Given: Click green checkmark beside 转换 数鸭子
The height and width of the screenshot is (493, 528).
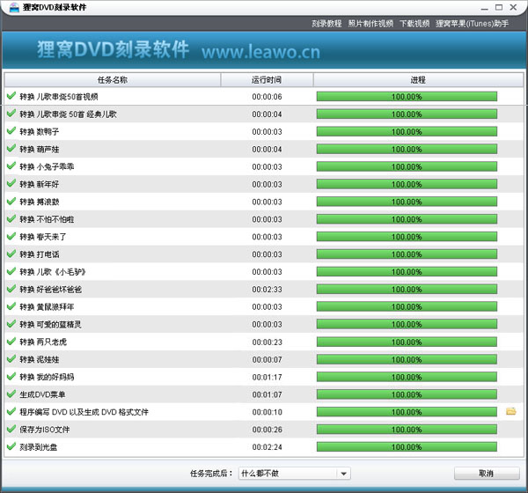Looking at the screenshot, I should [11, 130].
